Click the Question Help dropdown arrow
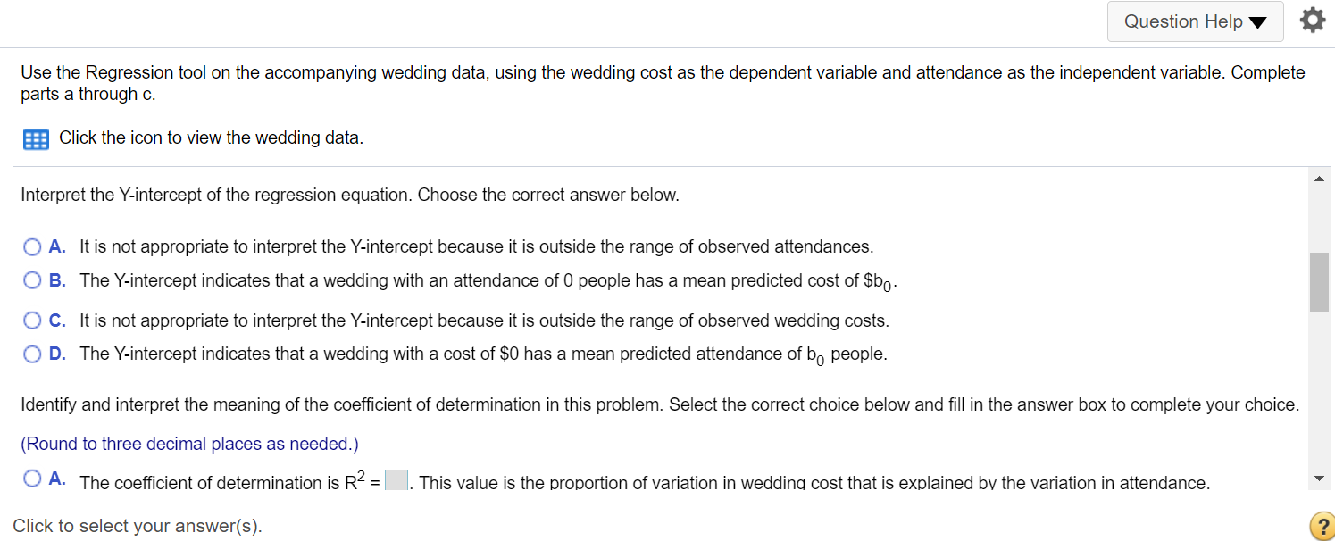This screenshot has height=541, width=1335. point(1259,22)
